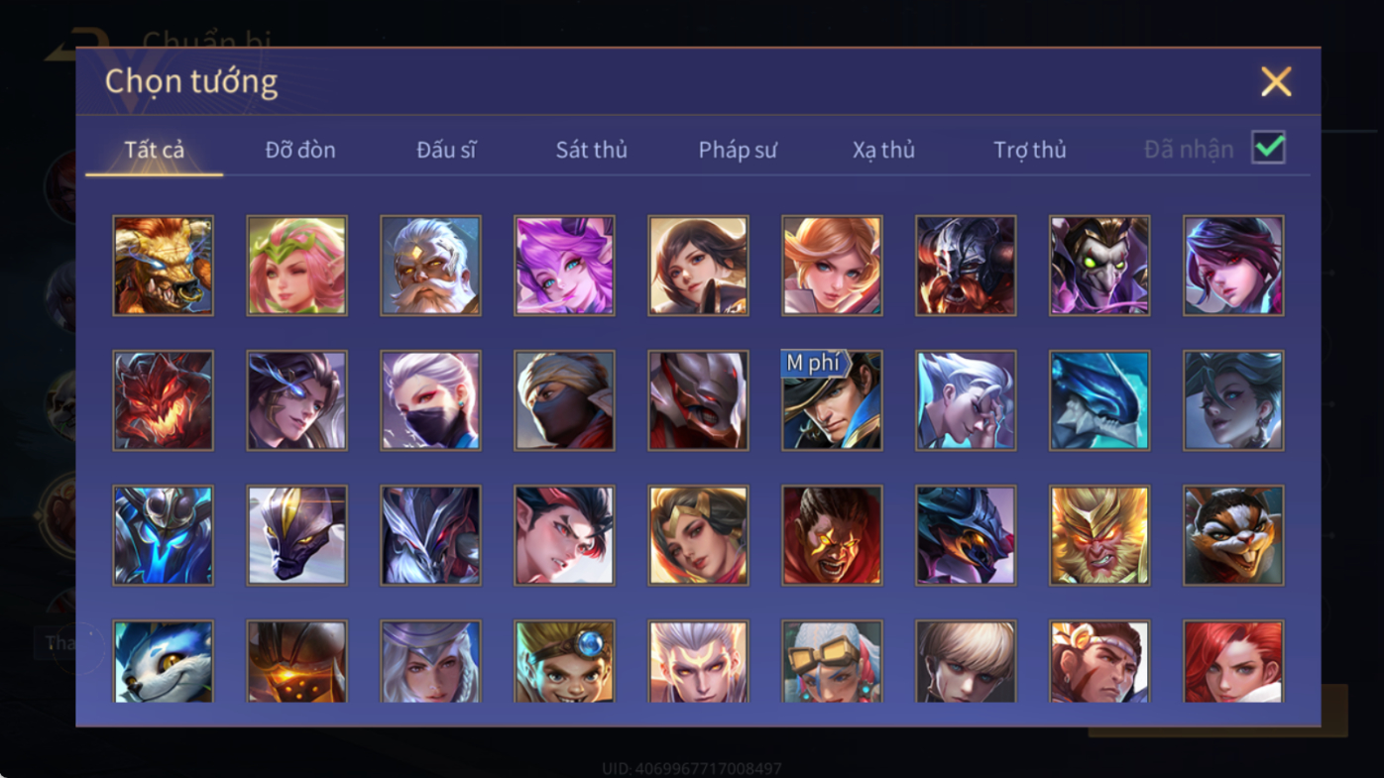The width and height of the screenshot is (1384, 778).
Task: Select the blue ice shark creature hero
Action: pyautogui.click(x=1099, y=400)
